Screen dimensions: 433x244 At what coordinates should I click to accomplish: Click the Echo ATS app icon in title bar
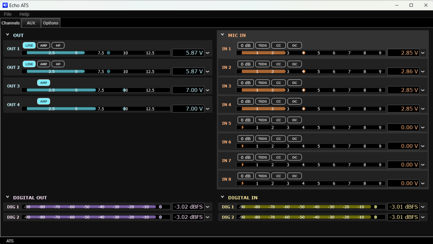pos(5,5)
